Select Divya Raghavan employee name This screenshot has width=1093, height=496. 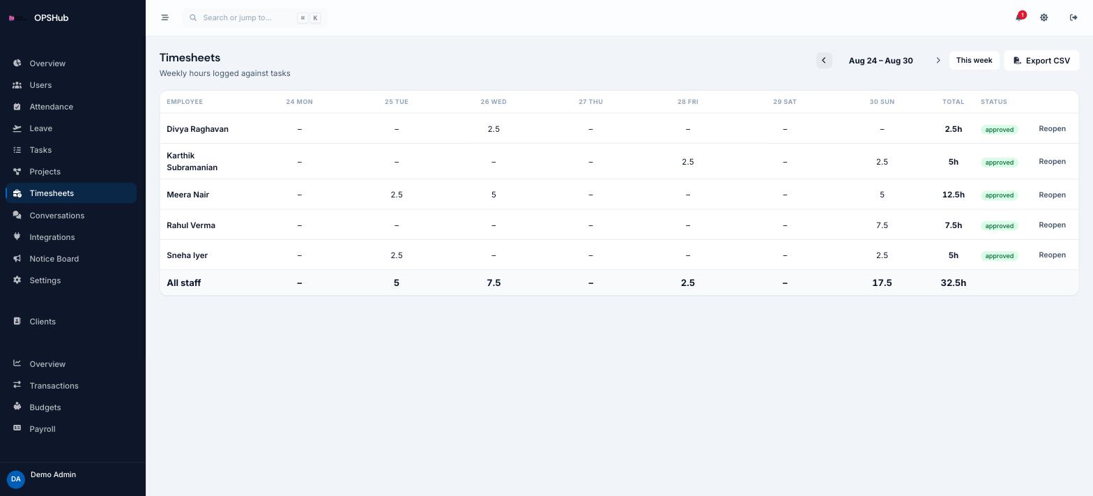197,129
